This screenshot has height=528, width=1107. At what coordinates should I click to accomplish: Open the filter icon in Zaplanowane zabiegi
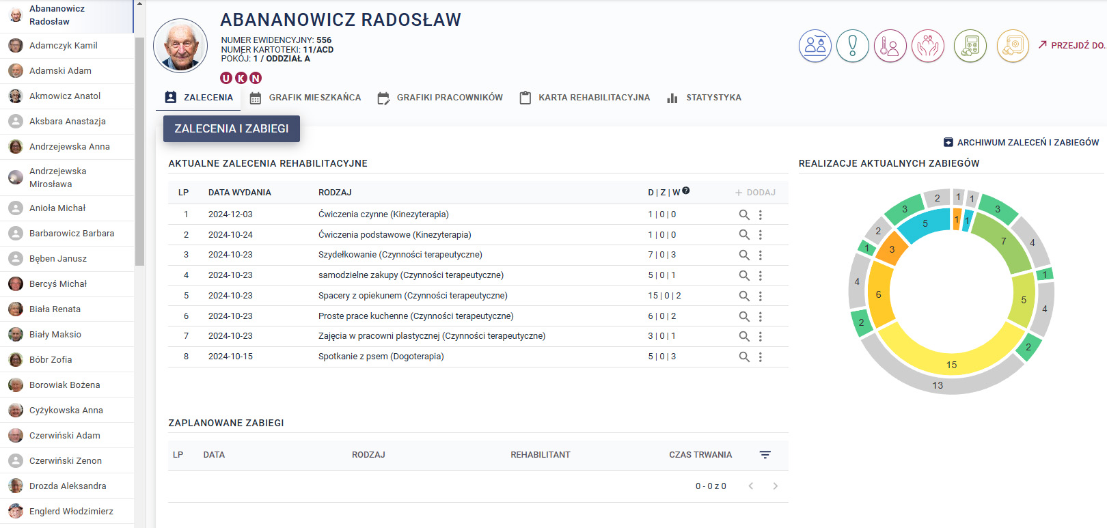click(x=765, y=455)
